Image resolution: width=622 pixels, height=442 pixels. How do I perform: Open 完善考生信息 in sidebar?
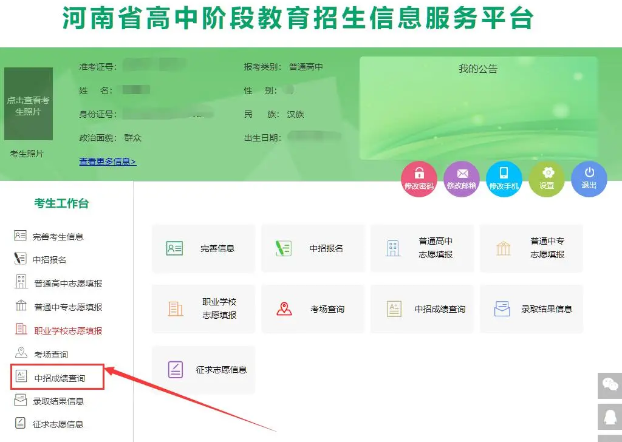tap(57, 237)
